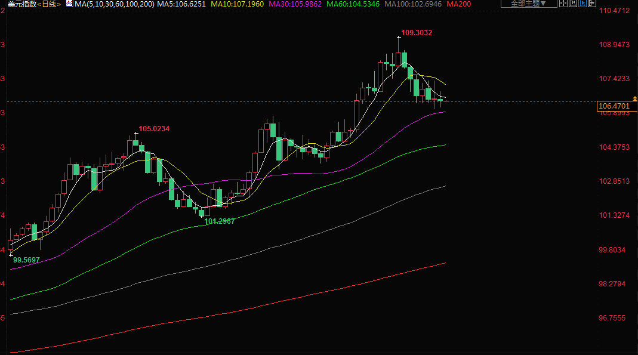The height and width of the screenshot is (355, 638).
Task: Click the 日线 period label
Action: pos(50,4)
